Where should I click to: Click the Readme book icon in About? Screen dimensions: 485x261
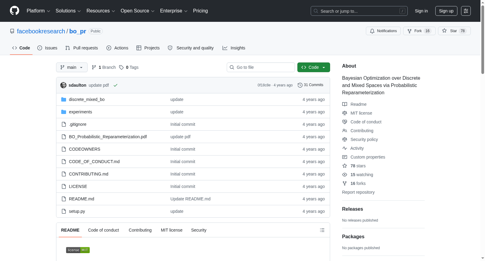click(x=345, y=104)
